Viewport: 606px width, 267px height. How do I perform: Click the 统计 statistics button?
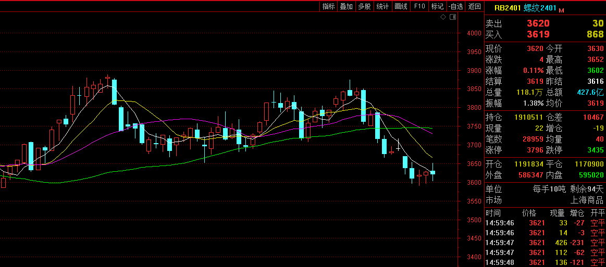pos(382,6)
